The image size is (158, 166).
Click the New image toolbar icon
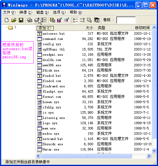(x=7, y=20)
